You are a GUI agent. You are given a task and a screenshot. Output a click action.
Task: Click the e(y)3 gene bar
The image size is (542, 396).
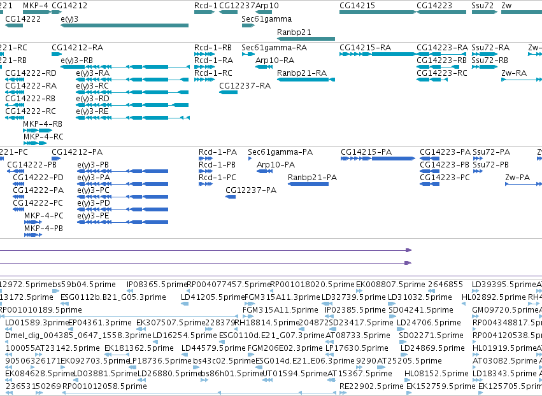tap(124, 25)
